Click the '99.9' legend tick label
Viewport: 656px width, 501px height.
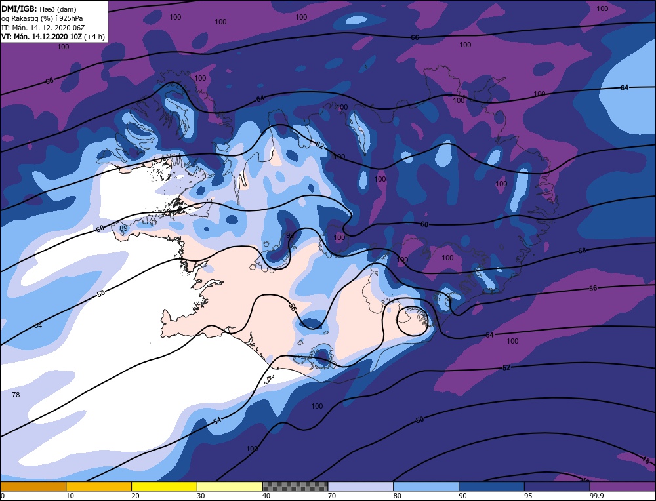tap(596, 496)
